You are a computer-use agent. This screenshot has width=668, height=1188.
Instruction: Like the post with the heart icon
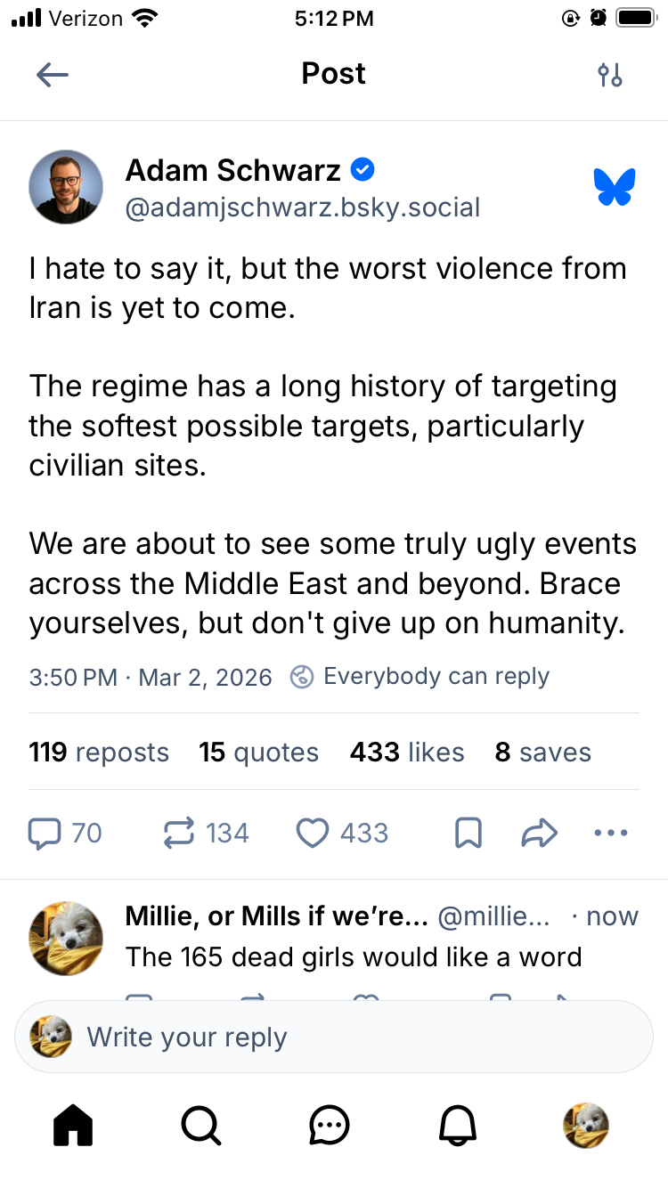tap(313, 834)
